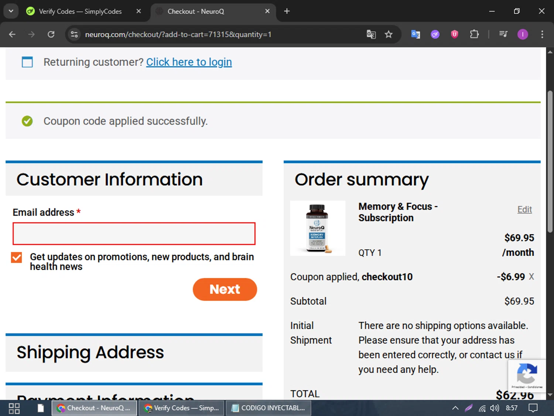The height and width of the screenshot is (416, 554).
Task: Open CODIGO INYECTABL... Notepad taskbar item
Action: (269, 408)
